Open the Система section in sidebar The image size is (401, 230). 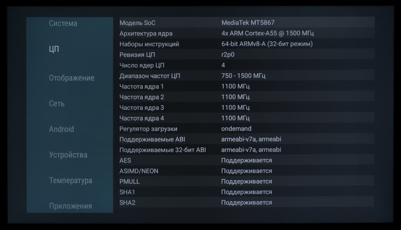pyautogui.click(x=63, y=23)
